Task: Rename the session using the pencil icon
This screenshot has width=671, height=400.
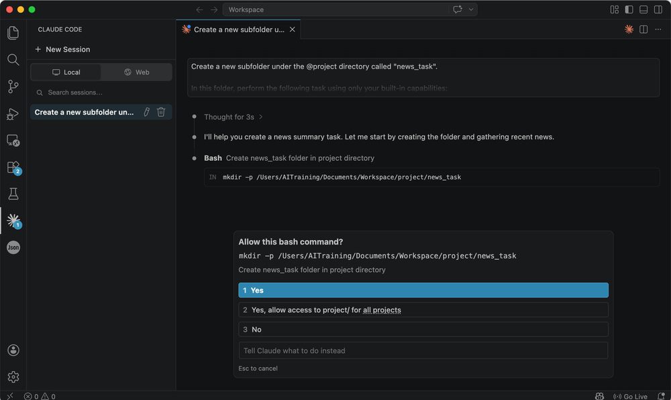Action: (x=147, y=112)
